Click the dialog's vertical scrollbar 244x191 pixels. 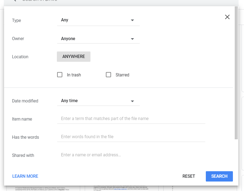coord(236,73)
